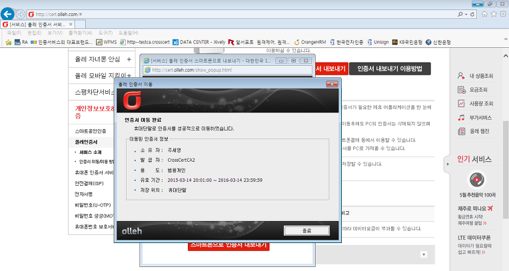Click the add-to-favorites-bar star icon
The width and height of the screenshot is (509, 271).
[9, 42]
